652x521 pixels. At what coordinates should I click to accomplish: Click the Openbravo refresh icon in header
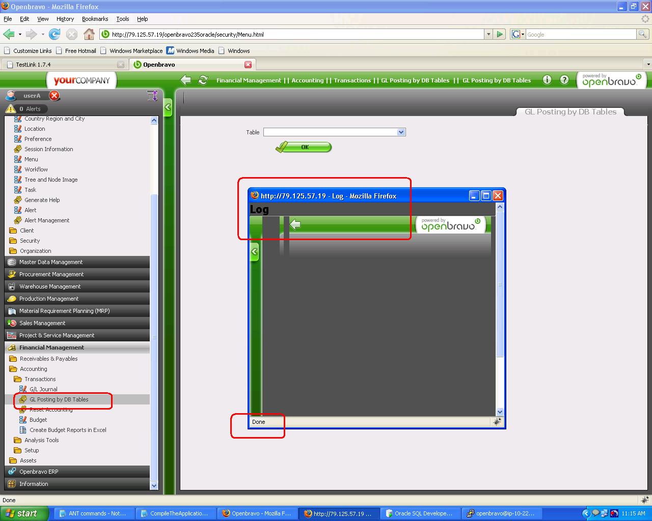click(x=203, y=80)
